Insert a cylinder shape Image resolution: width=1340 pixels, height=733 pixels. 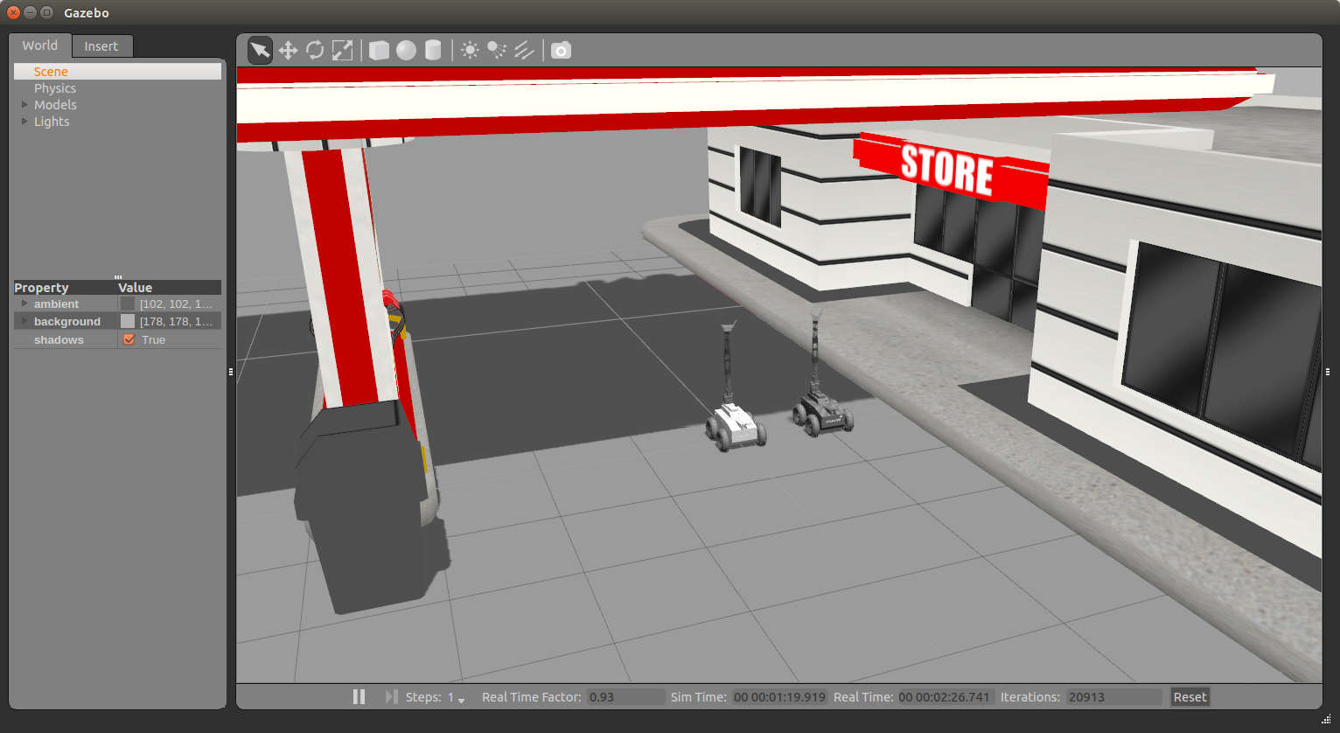[433, 51]
